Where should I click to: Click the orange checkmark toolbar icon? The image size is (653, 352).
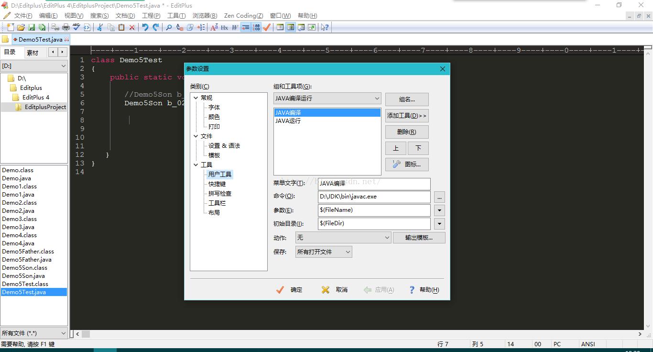(267, 27)
